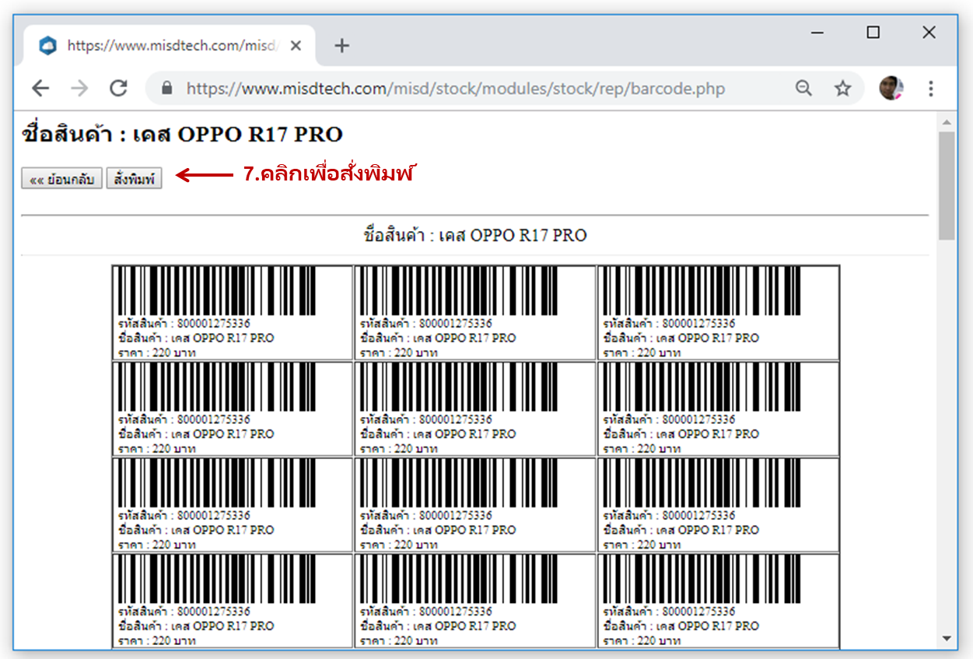Click the สั่งพิมพ์ print button

tap(135, 179)
